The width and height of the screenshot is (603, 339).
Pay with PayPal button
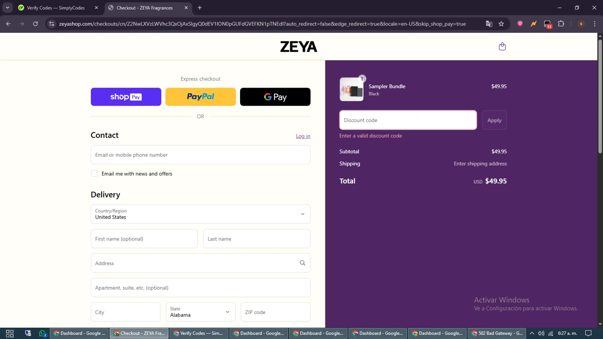201,97
